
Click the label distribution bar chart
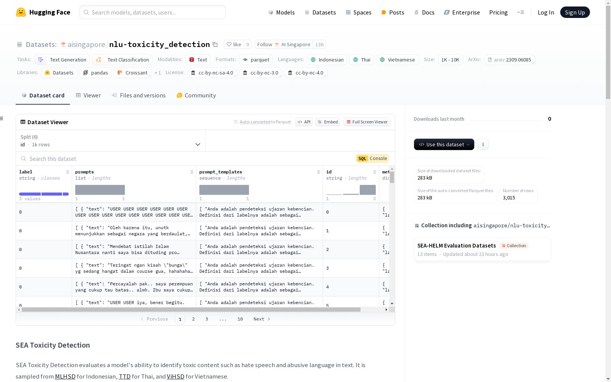pyautogui.click(x=44, y=194)
